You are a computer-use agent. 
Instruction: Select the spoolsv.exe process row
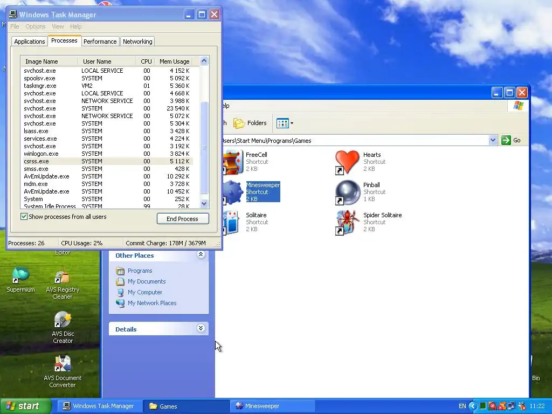107,78
